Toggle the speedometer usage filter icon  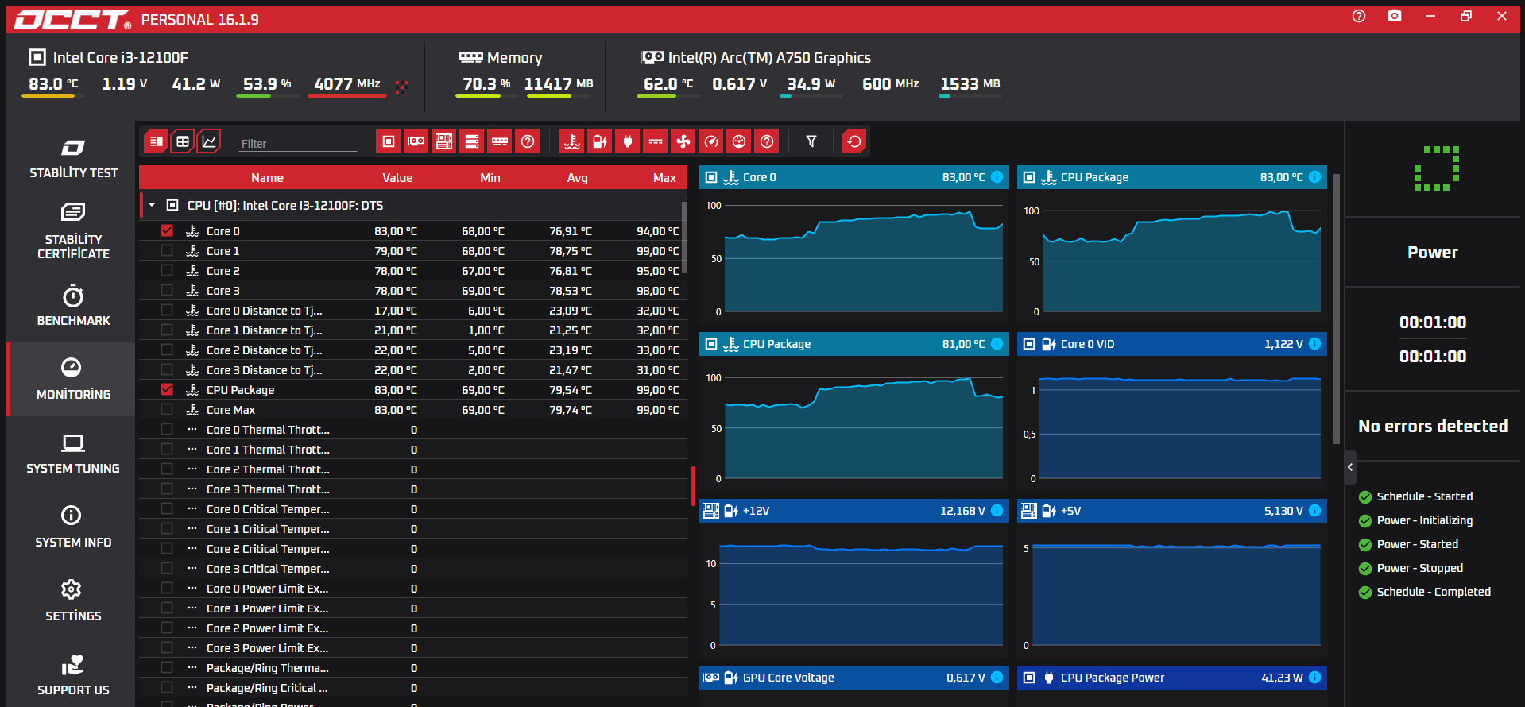coord(711,141)
